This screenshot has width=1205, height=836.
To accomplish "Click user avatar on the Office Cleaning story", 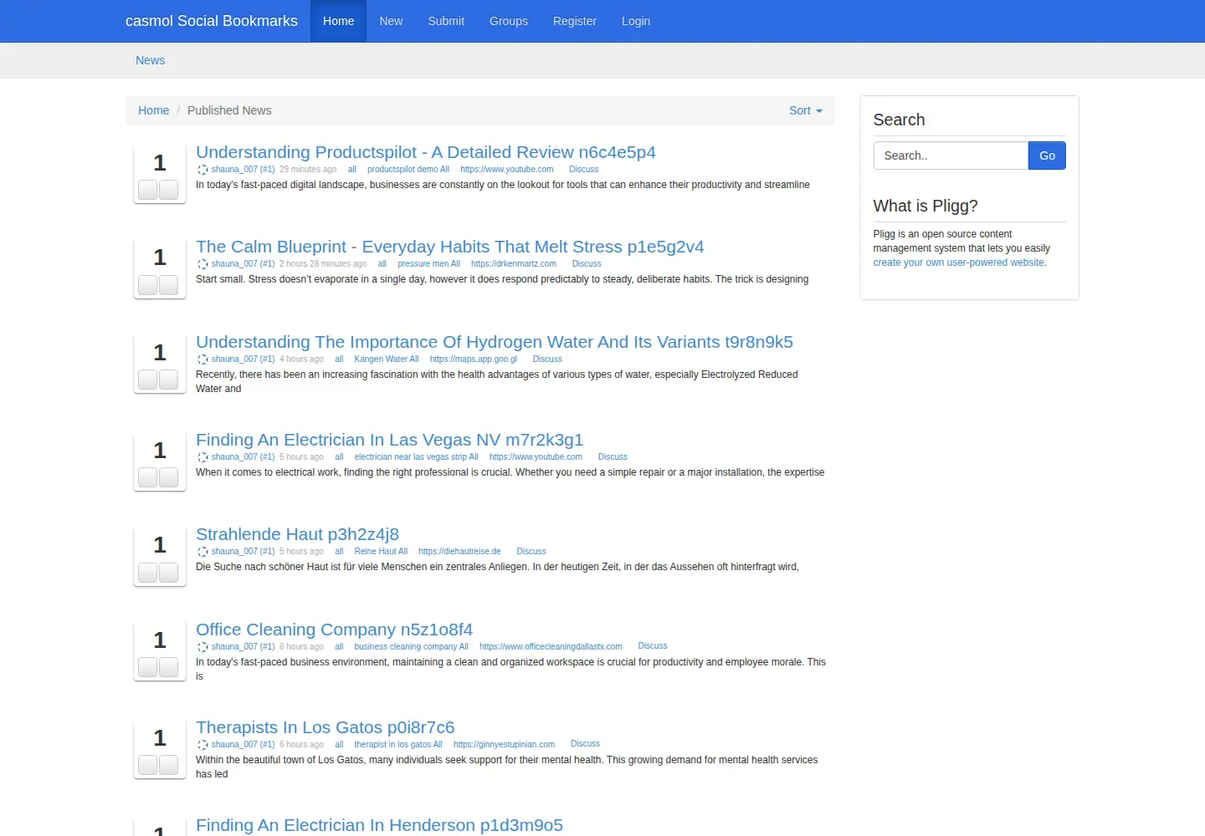I will pos(203,647).
